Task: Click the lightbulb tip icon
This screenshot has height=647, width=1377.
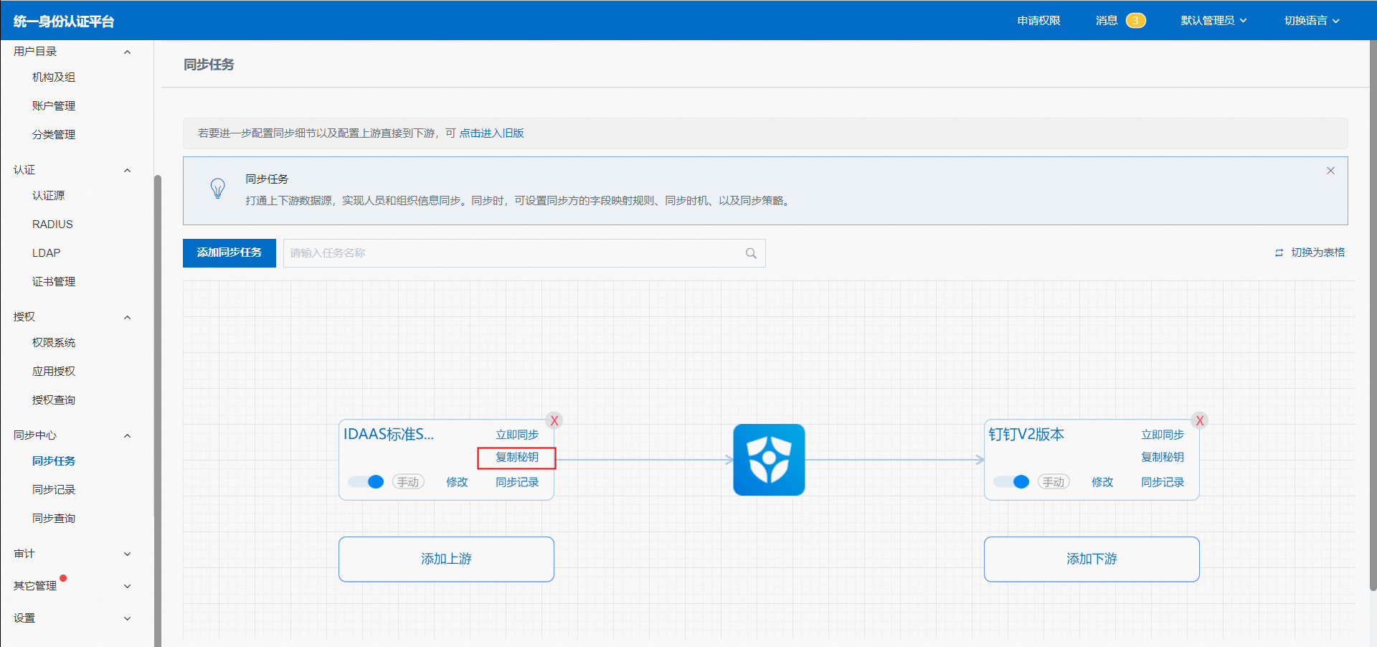Action: (217, 189)
